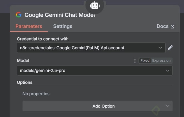Click the robot node icon at top
Image resolution: width=184 pixels, height=117 pixels.
point(95,5)
